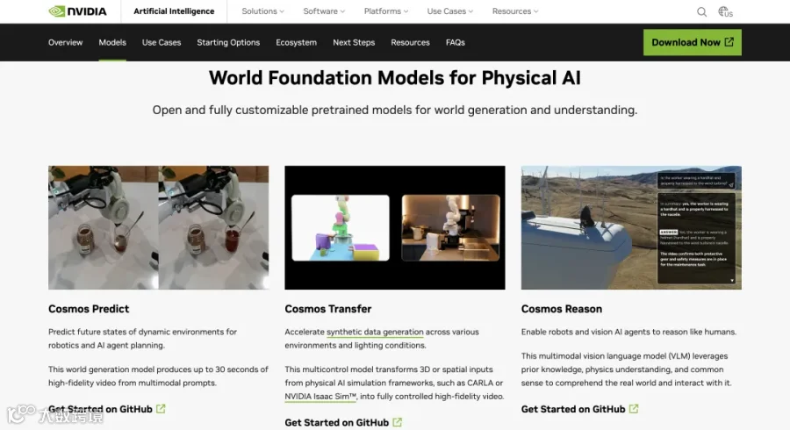
Task: Select Resources in the dark sub-navigation
Action: coord(410,42)
